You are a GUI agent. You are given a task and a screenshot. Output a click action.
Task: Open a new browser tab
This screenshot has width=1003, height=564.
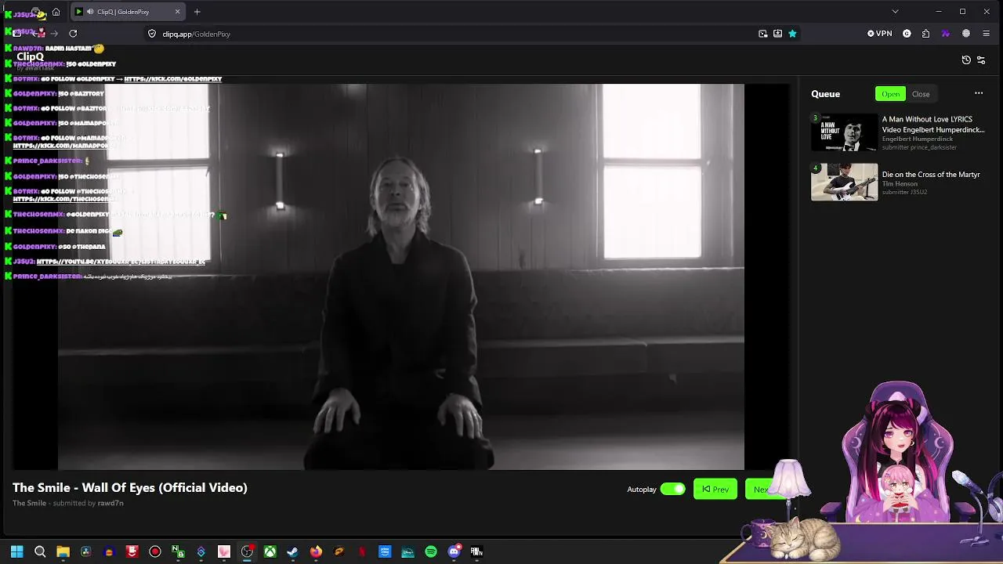[197, 12]
